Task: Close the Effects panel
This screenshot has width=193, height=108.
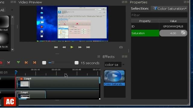Action: [x=126, y=57]
